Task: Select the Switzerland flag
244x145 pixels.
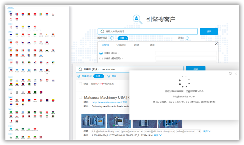Action: 17,42
